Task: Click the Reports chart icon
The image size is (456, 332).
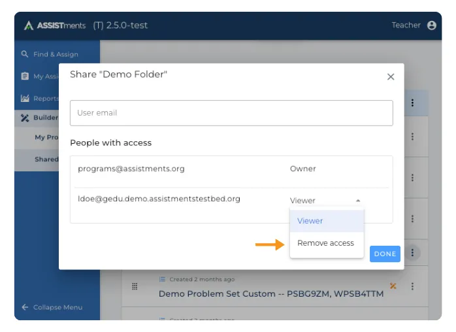Action: 25,98
